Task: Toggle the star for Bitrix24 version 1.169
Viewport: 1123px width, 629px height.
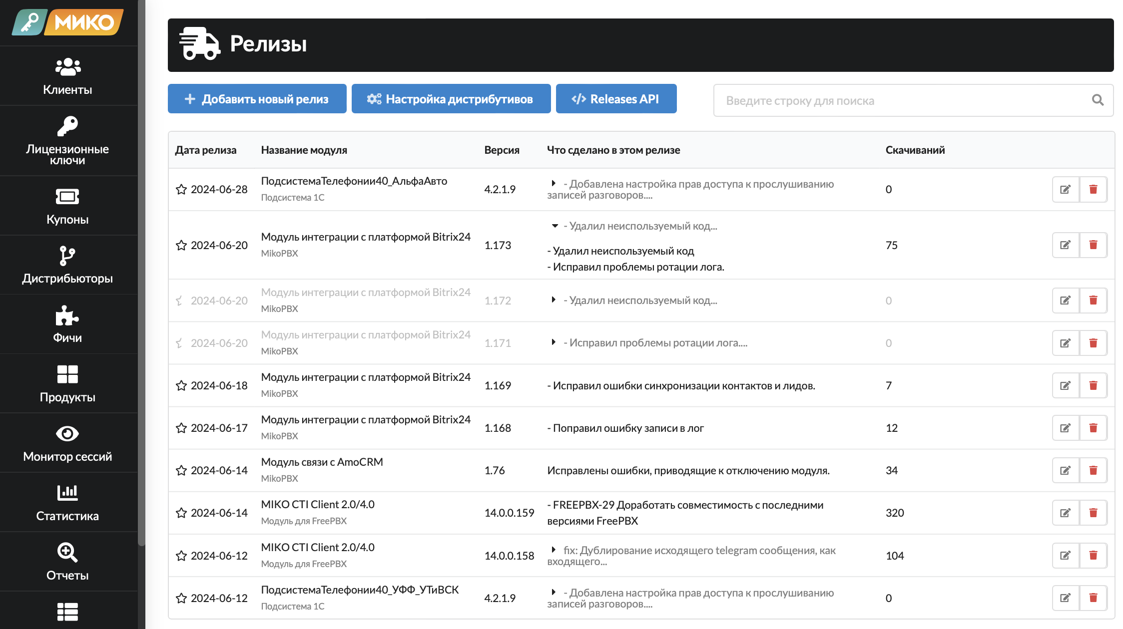Action: point(181,385)
